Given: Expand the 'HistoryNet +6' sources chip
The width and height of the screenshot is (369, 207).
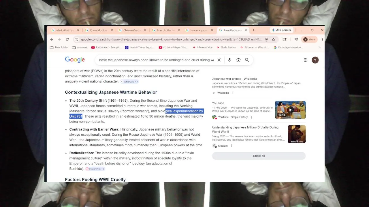Looking at the screenshot, I should pos(95,169).
